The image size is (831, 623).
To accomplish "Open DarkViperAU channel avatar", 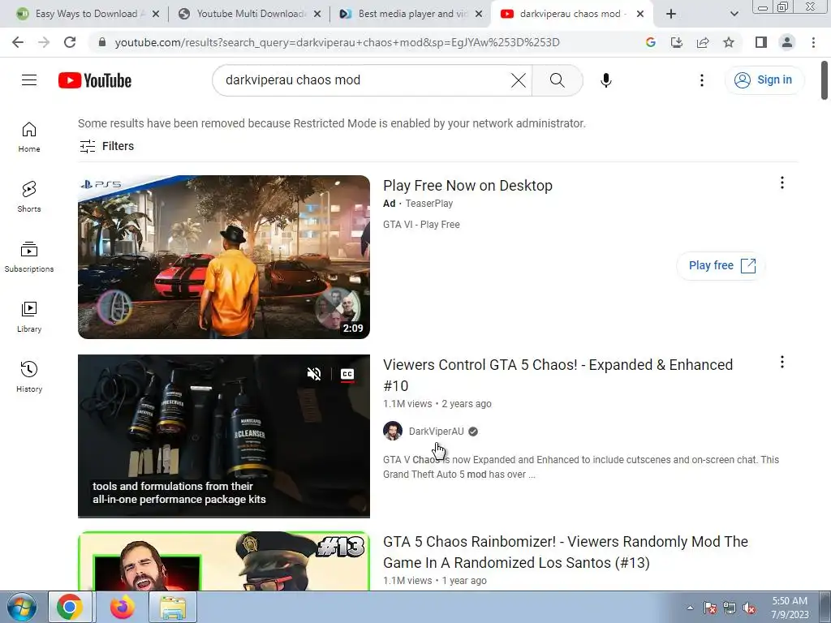I will (x=393, y=431).
